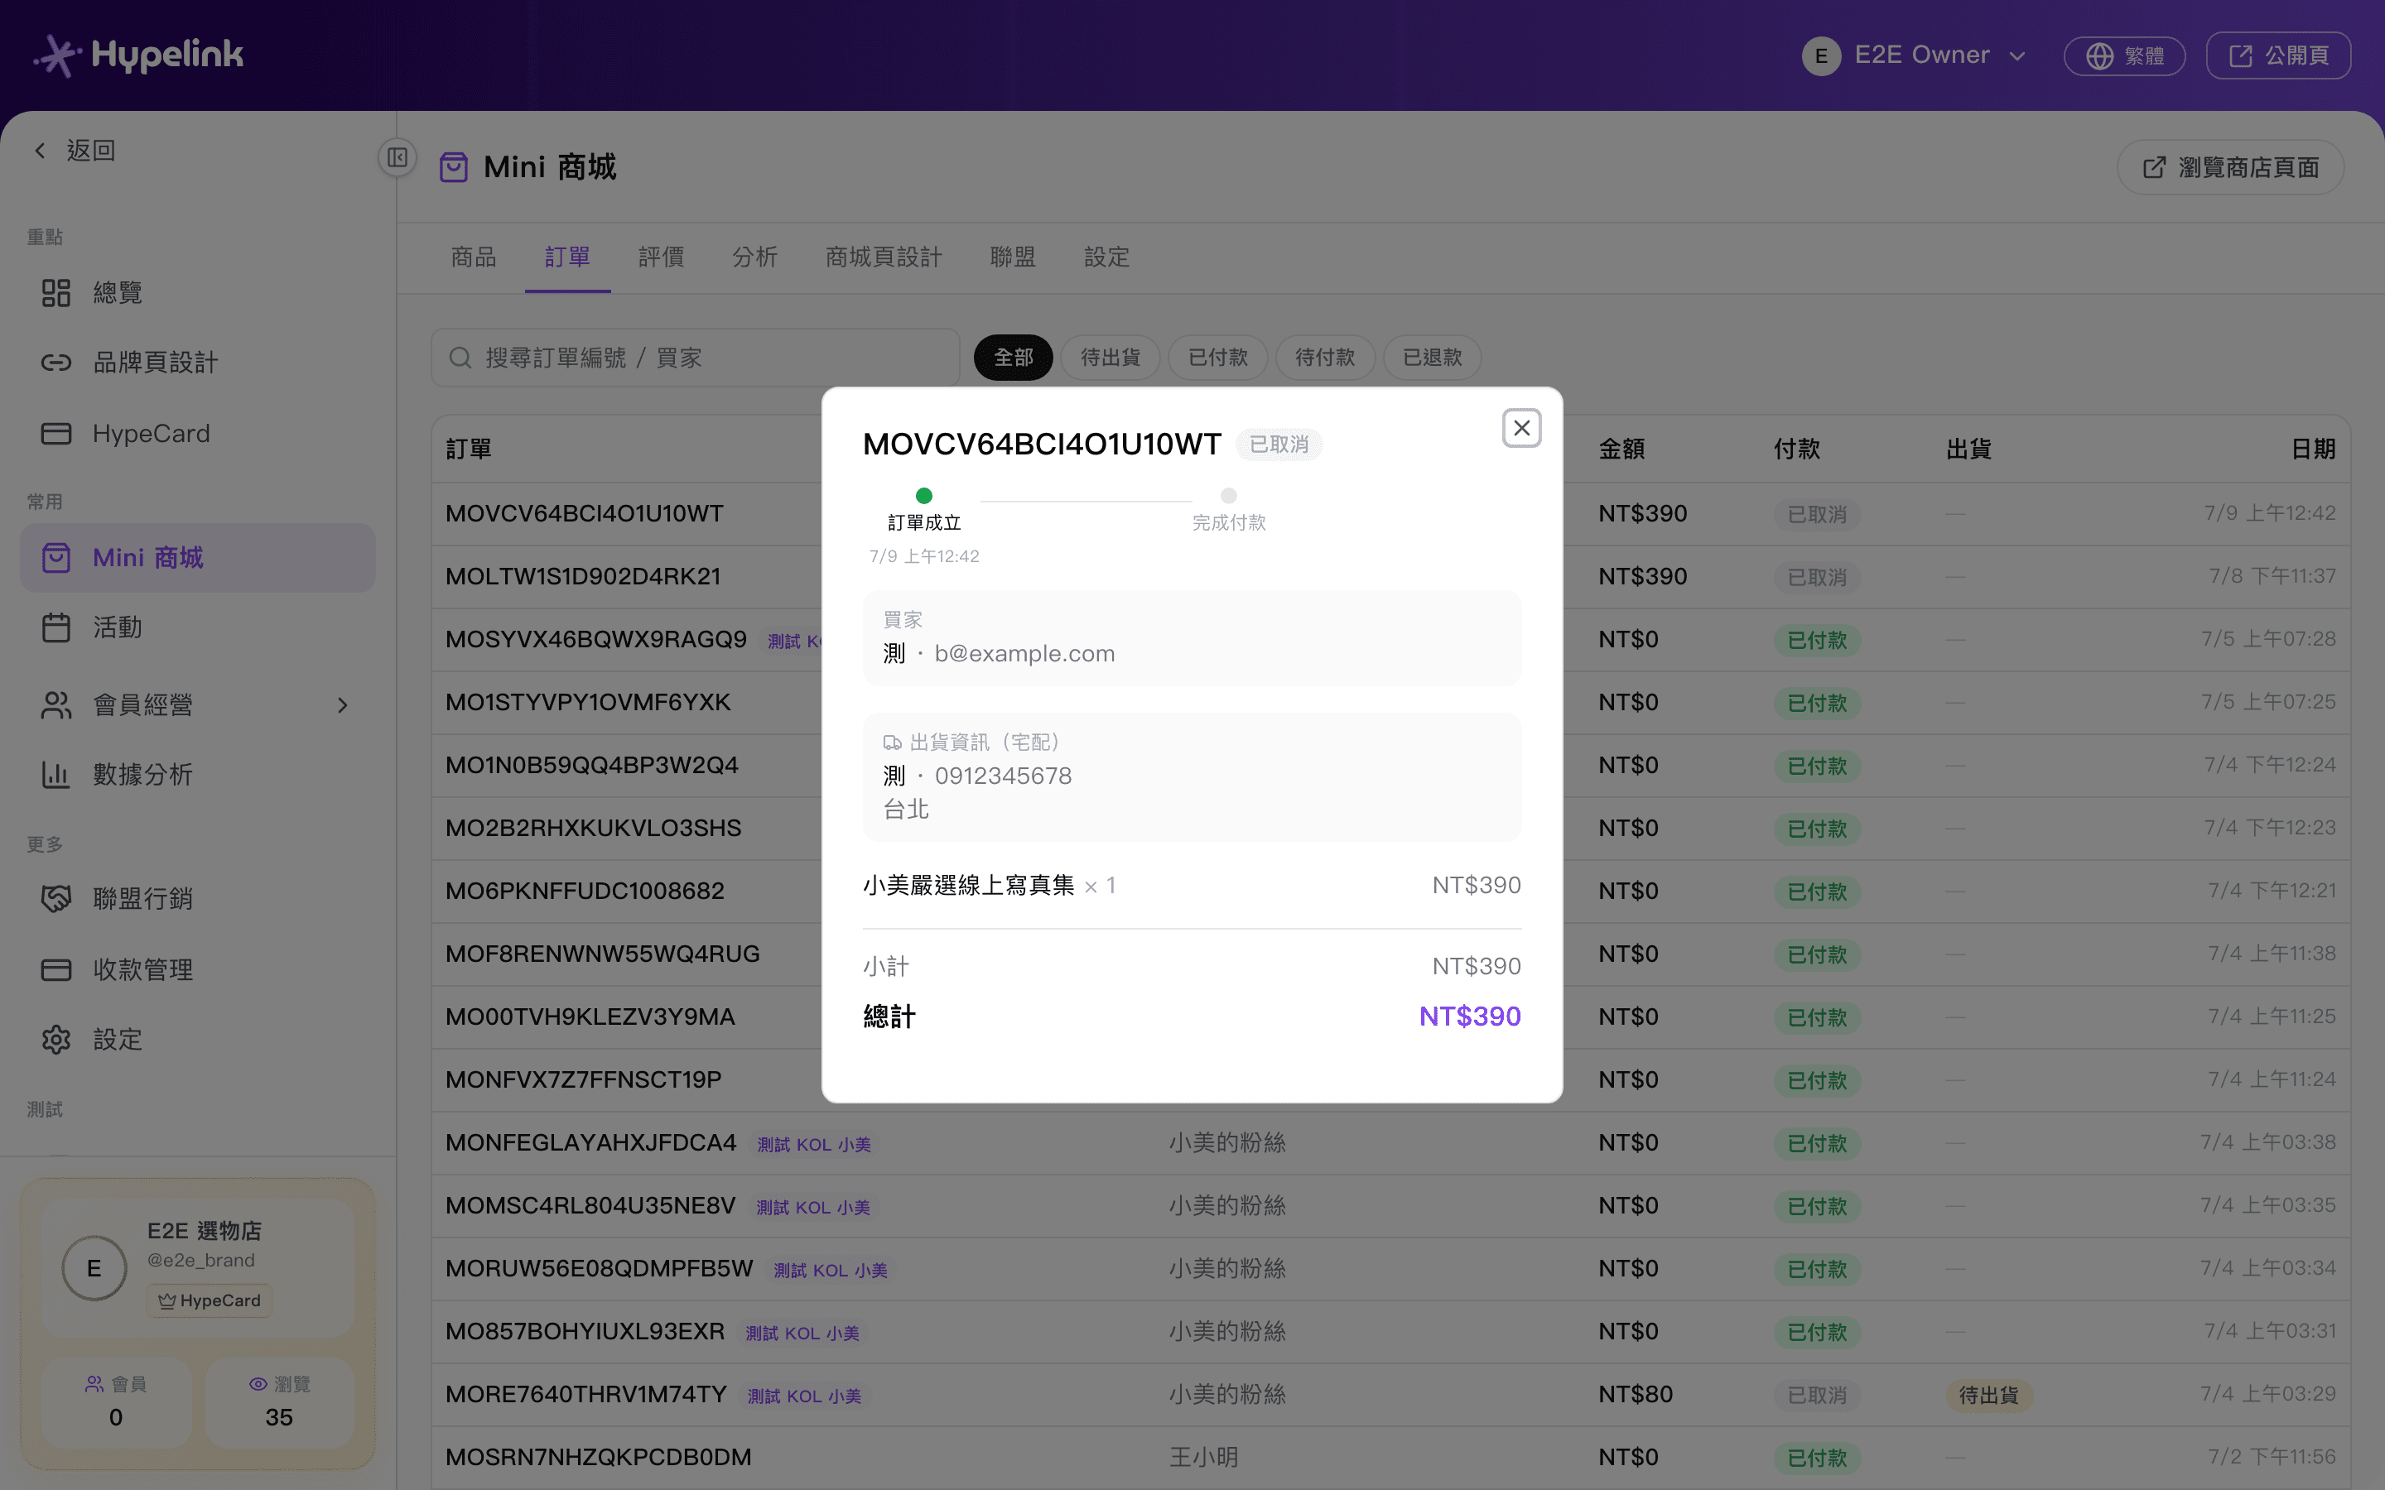Open 品牌頁設計 in sidebar
The image size is (2385, 1490).
[x=197, y=363]
